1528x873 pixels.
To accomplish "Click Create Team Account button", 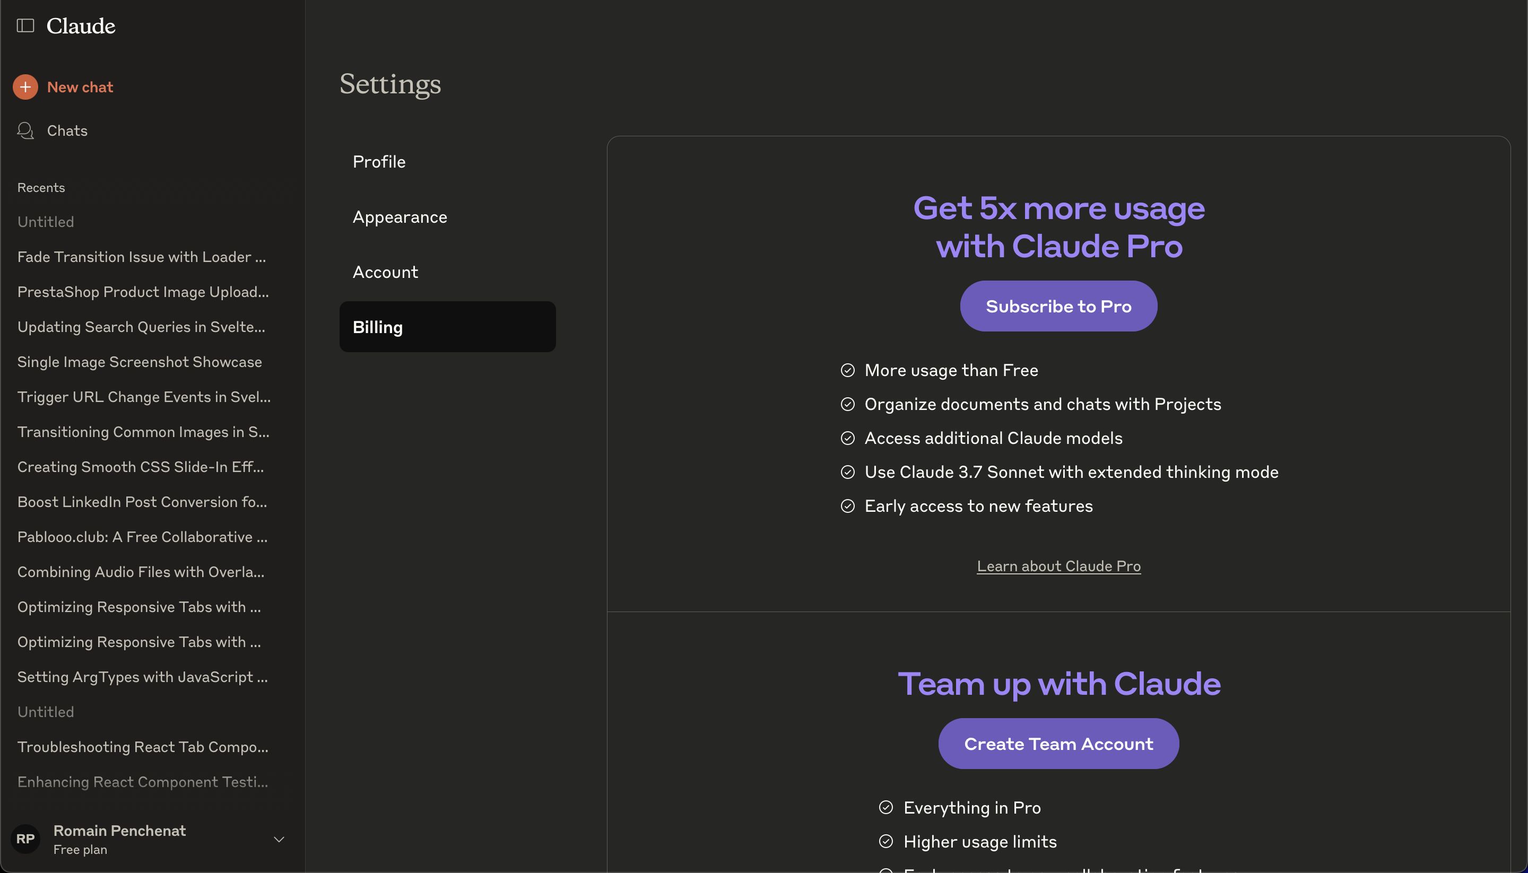I will pos(1058,744).
